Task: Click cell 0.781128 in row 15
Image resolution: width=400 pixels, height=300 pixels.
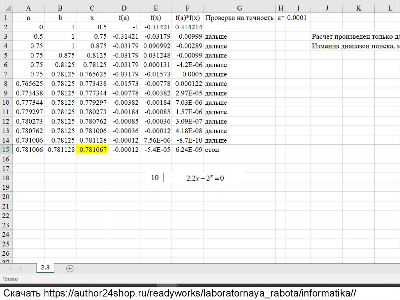Action: (60, 149)
